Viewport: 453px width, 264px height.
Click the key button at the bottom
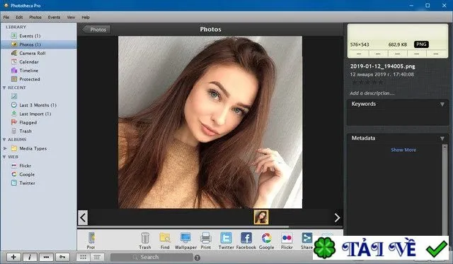62,257
